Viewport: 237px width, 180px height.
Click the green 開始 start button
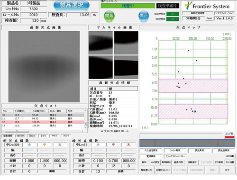tap(109, 16)
